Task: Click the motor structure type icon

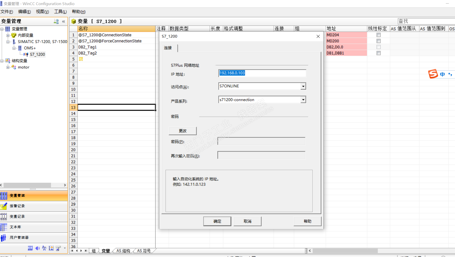Action: point(14,67)
